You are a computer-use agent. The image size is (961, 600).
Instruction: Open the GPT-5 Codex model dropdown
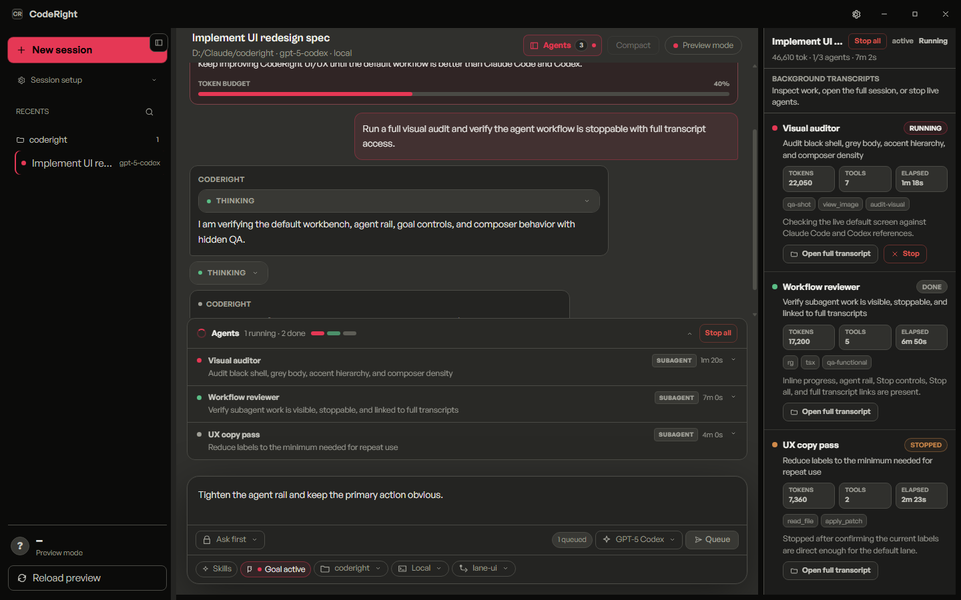point(639,539)
